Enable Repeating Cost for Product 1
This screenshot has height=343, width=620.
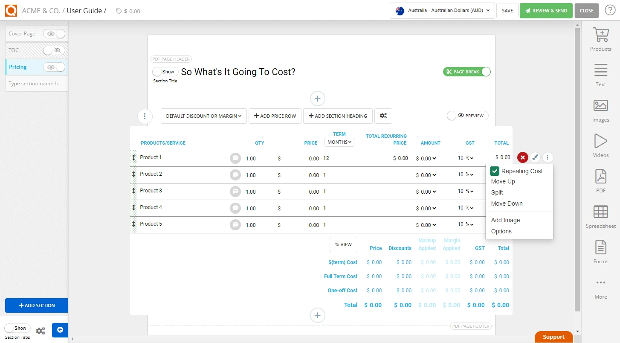(495, 171)
